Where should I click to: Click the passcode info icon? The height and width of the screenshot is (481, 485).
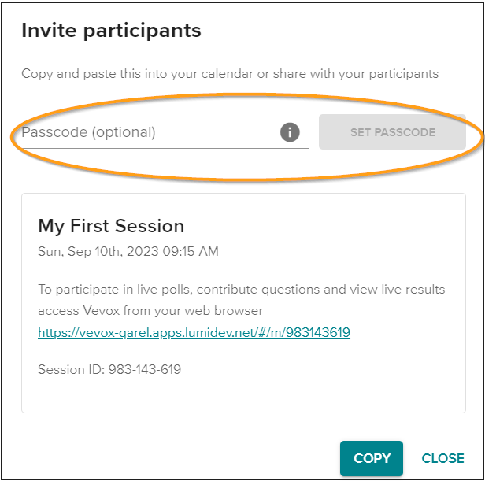(x=290, y=132)
